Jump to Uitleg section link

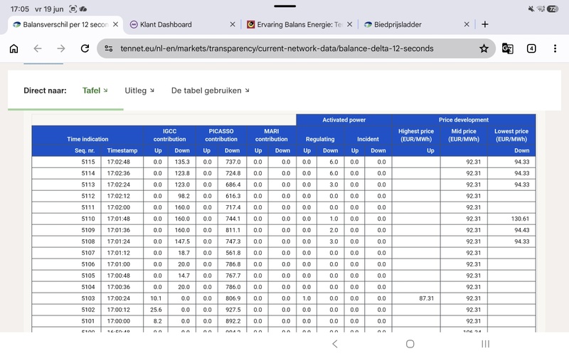coord(139,90)
